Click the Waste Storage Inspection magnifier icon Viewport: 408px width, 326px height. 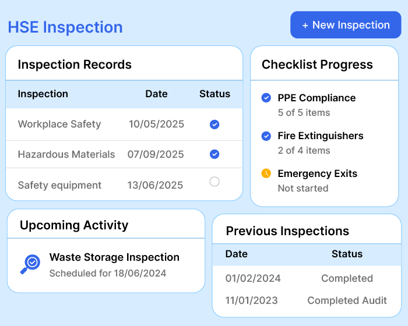click(x=30, y=264)
